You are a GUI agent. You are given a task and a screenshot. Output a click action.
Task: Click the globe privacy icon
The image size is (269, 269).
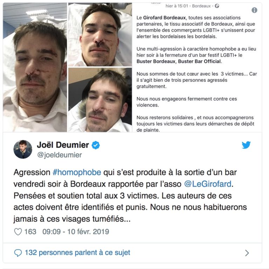tap(217, 6)
